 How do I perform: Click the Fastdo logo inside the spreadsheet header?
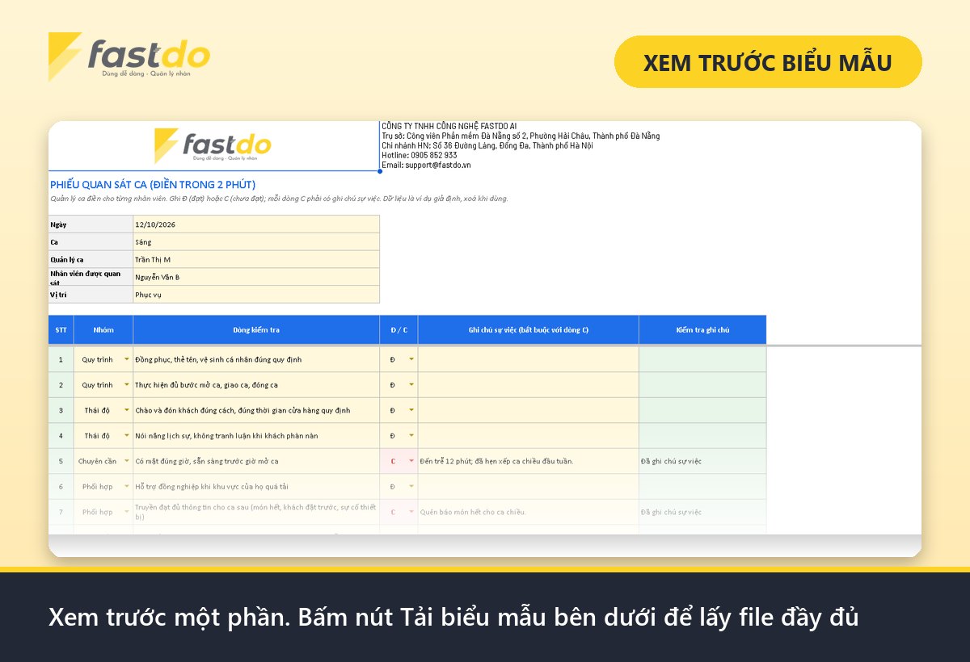[x=213, y=145]
